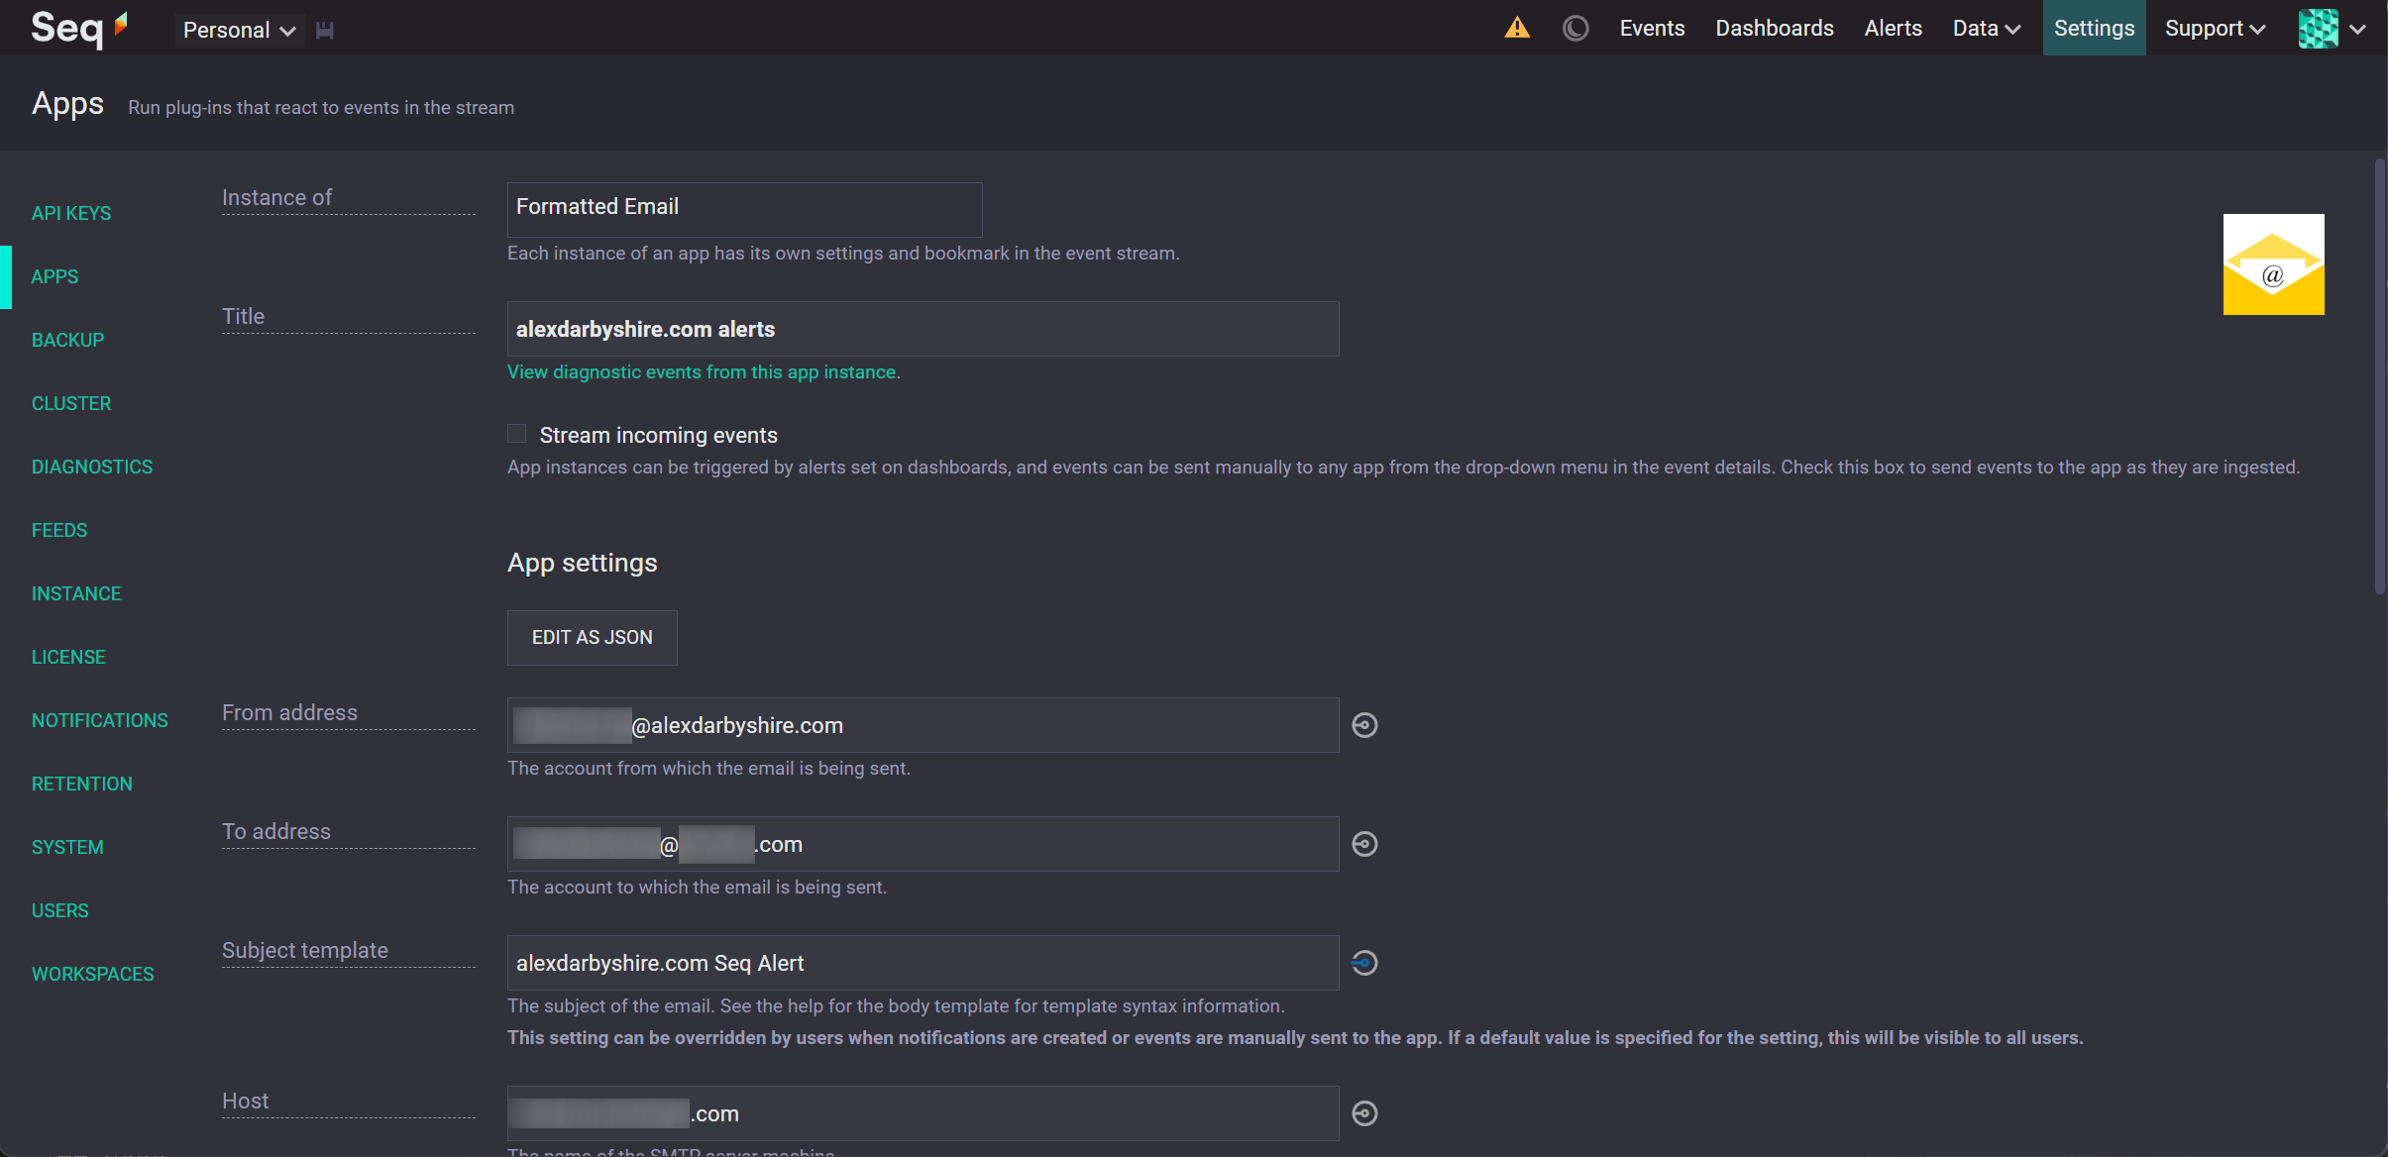
Task: Click the App settings heading
Action: 583,563
